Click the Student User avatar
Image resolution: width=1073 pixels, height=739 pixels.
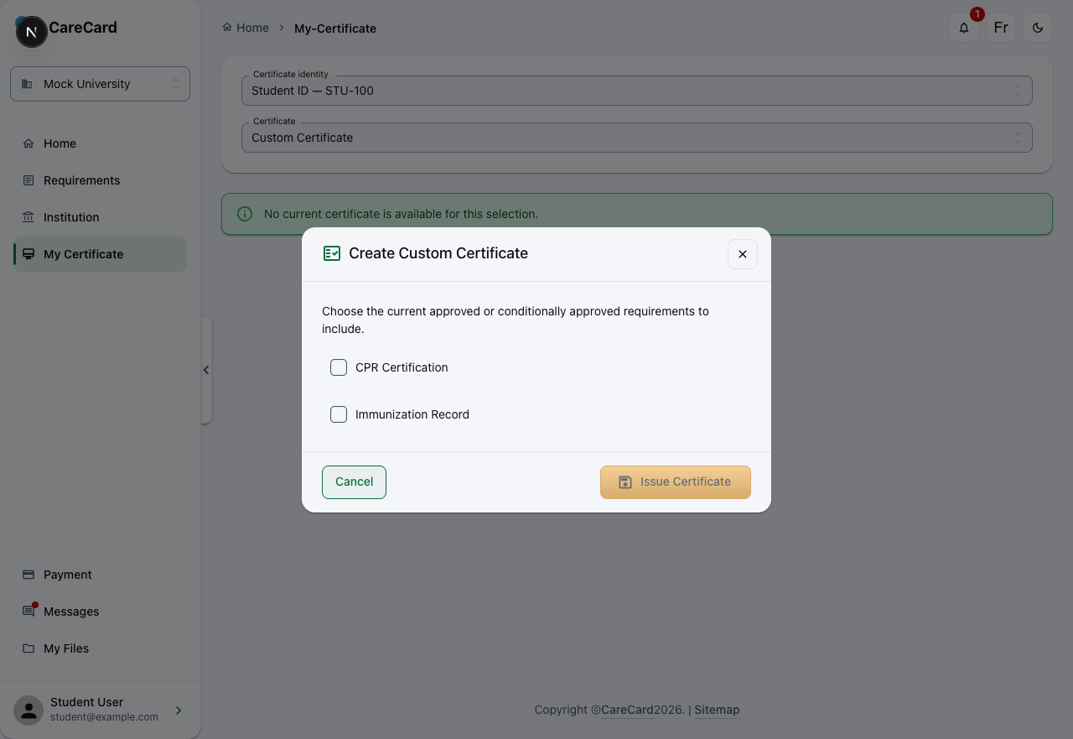(x=29, y=710)
